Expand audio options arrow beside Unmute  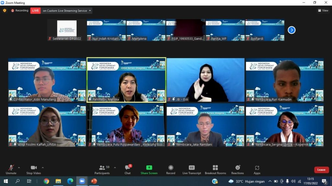click(19, 168)
